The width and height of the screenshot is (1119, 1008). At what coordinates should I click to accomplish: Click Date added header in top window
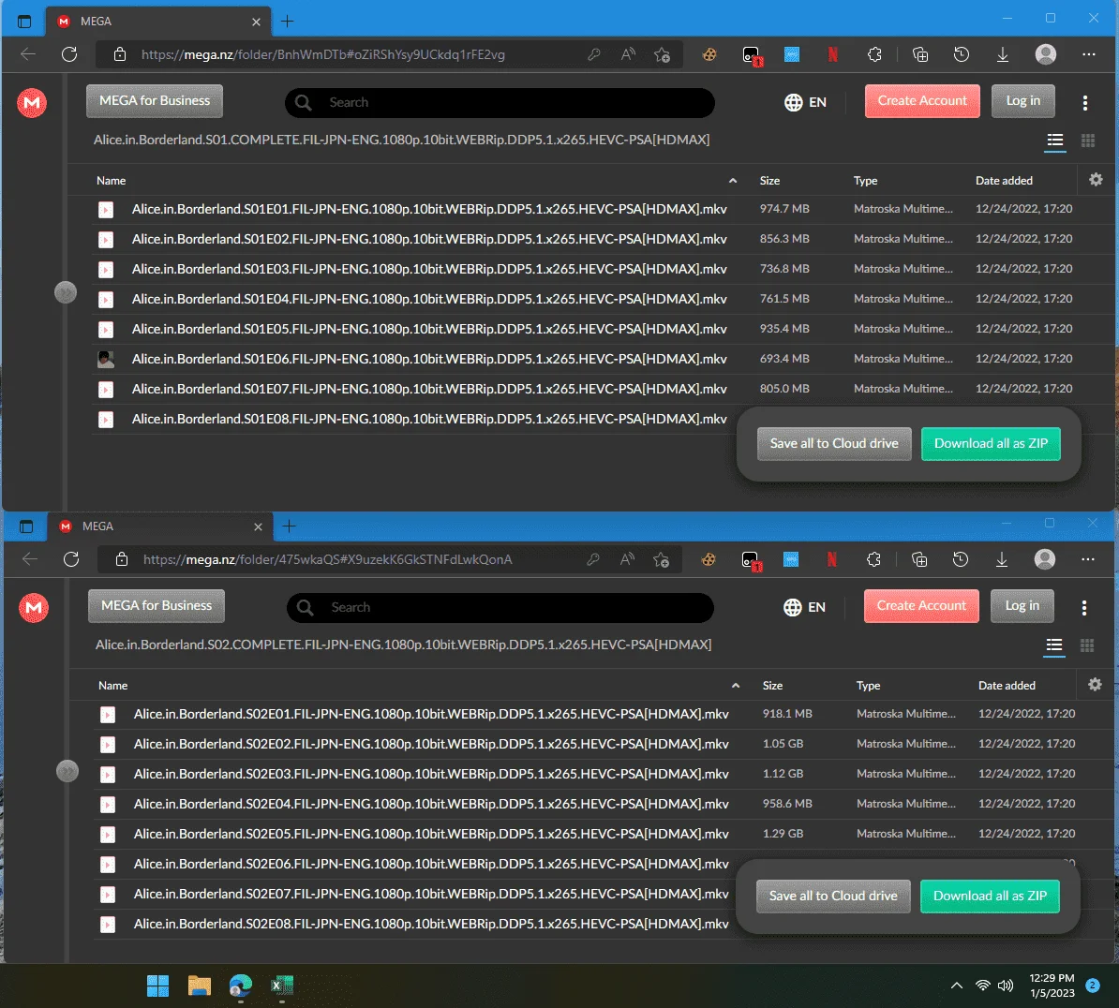[x=1004, y=181]
